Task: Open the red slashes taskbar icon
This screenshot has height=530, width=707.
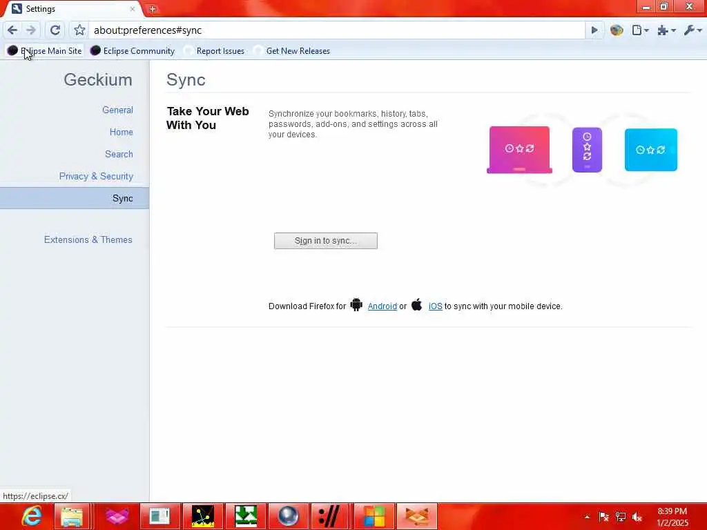Action: [x=331, y=516]
